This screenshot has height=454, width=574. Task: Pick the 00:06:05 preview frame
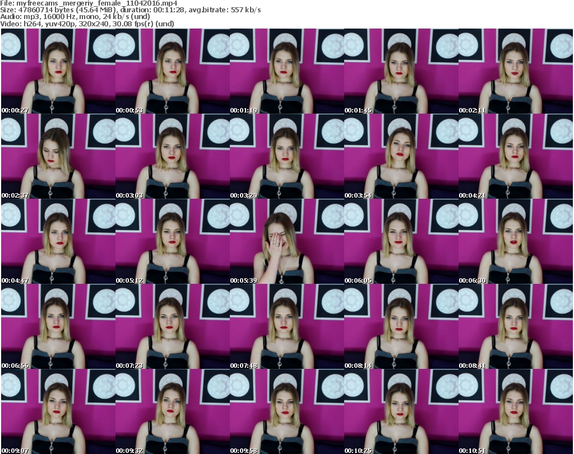click(401, 241)
